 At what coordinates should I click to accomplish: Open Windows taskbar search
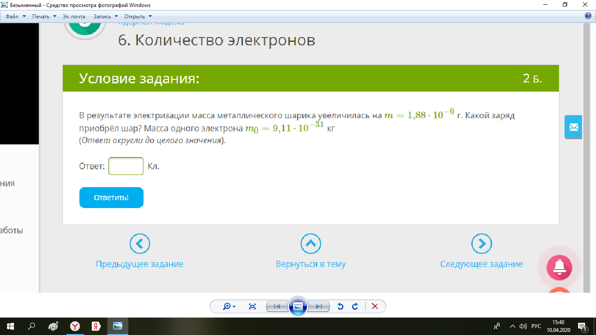point(31,326)
